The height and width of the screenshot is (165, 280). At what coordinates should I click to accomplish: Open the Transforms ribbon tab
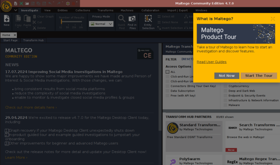[105, 10]
